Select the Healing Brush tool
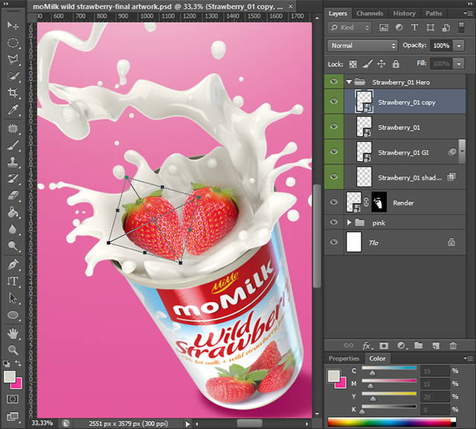This screenshot has width=476, height=429. (13, 129)
